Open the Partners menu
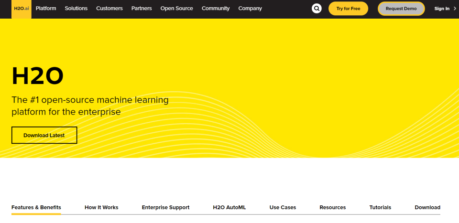Image resolution: width=459 pixels, height=223 pixels. pos(142,9)
